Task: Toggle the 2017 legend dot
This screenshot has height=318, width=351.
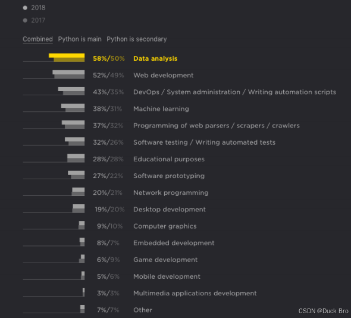Action: (x=25, y=20)
